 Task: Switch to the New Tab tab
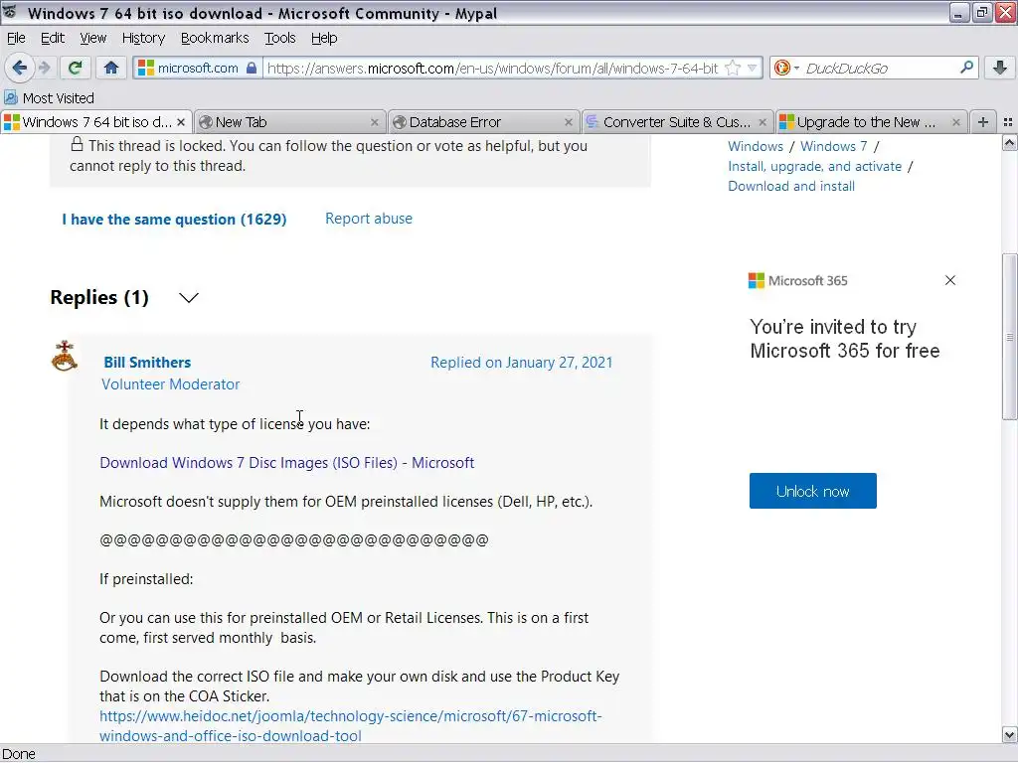289,122
